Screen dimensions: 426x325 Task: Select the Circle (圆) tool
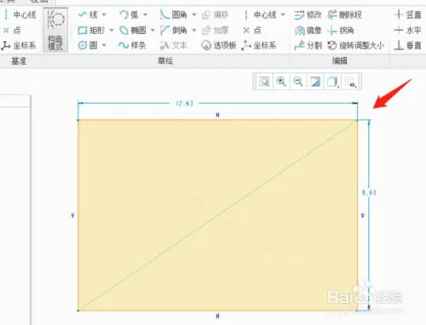88,45
